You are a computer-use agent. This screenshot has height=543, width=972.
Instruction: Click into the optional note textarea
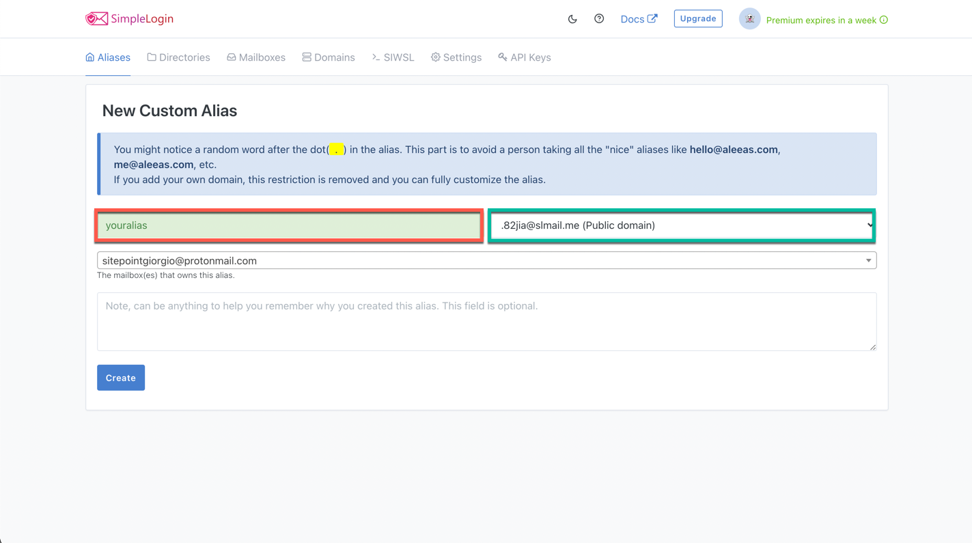point(487,322)
